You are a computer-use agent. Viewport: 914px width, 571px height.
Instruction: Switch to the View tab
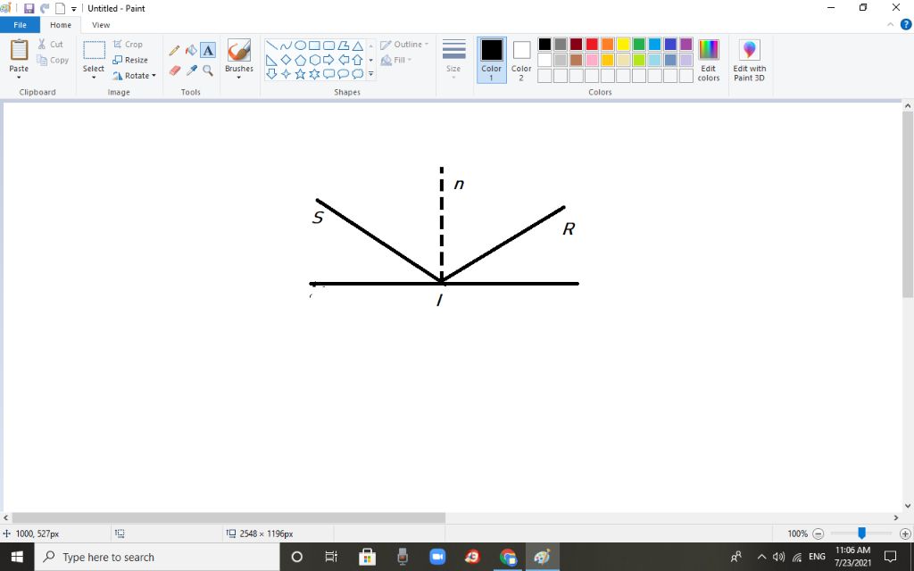101,25
